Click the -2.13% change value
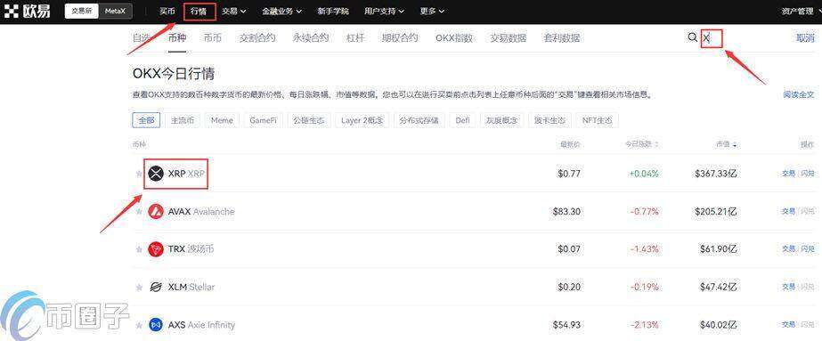The width and height of the screenshot is (822, 341). tap(644, 325)
